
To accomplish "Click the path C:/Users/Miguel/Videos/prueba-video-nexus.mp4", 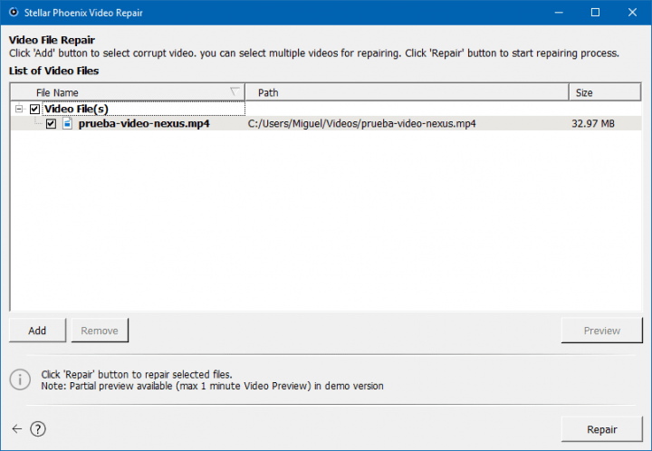I will 361,123.
